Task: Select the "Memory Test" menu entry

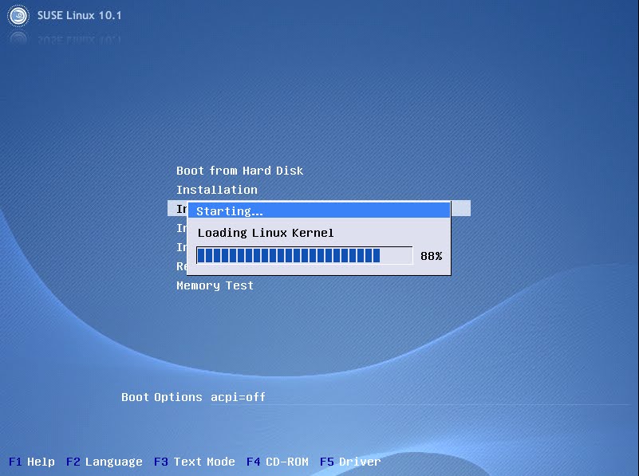Action: click(x=215, y=285)
